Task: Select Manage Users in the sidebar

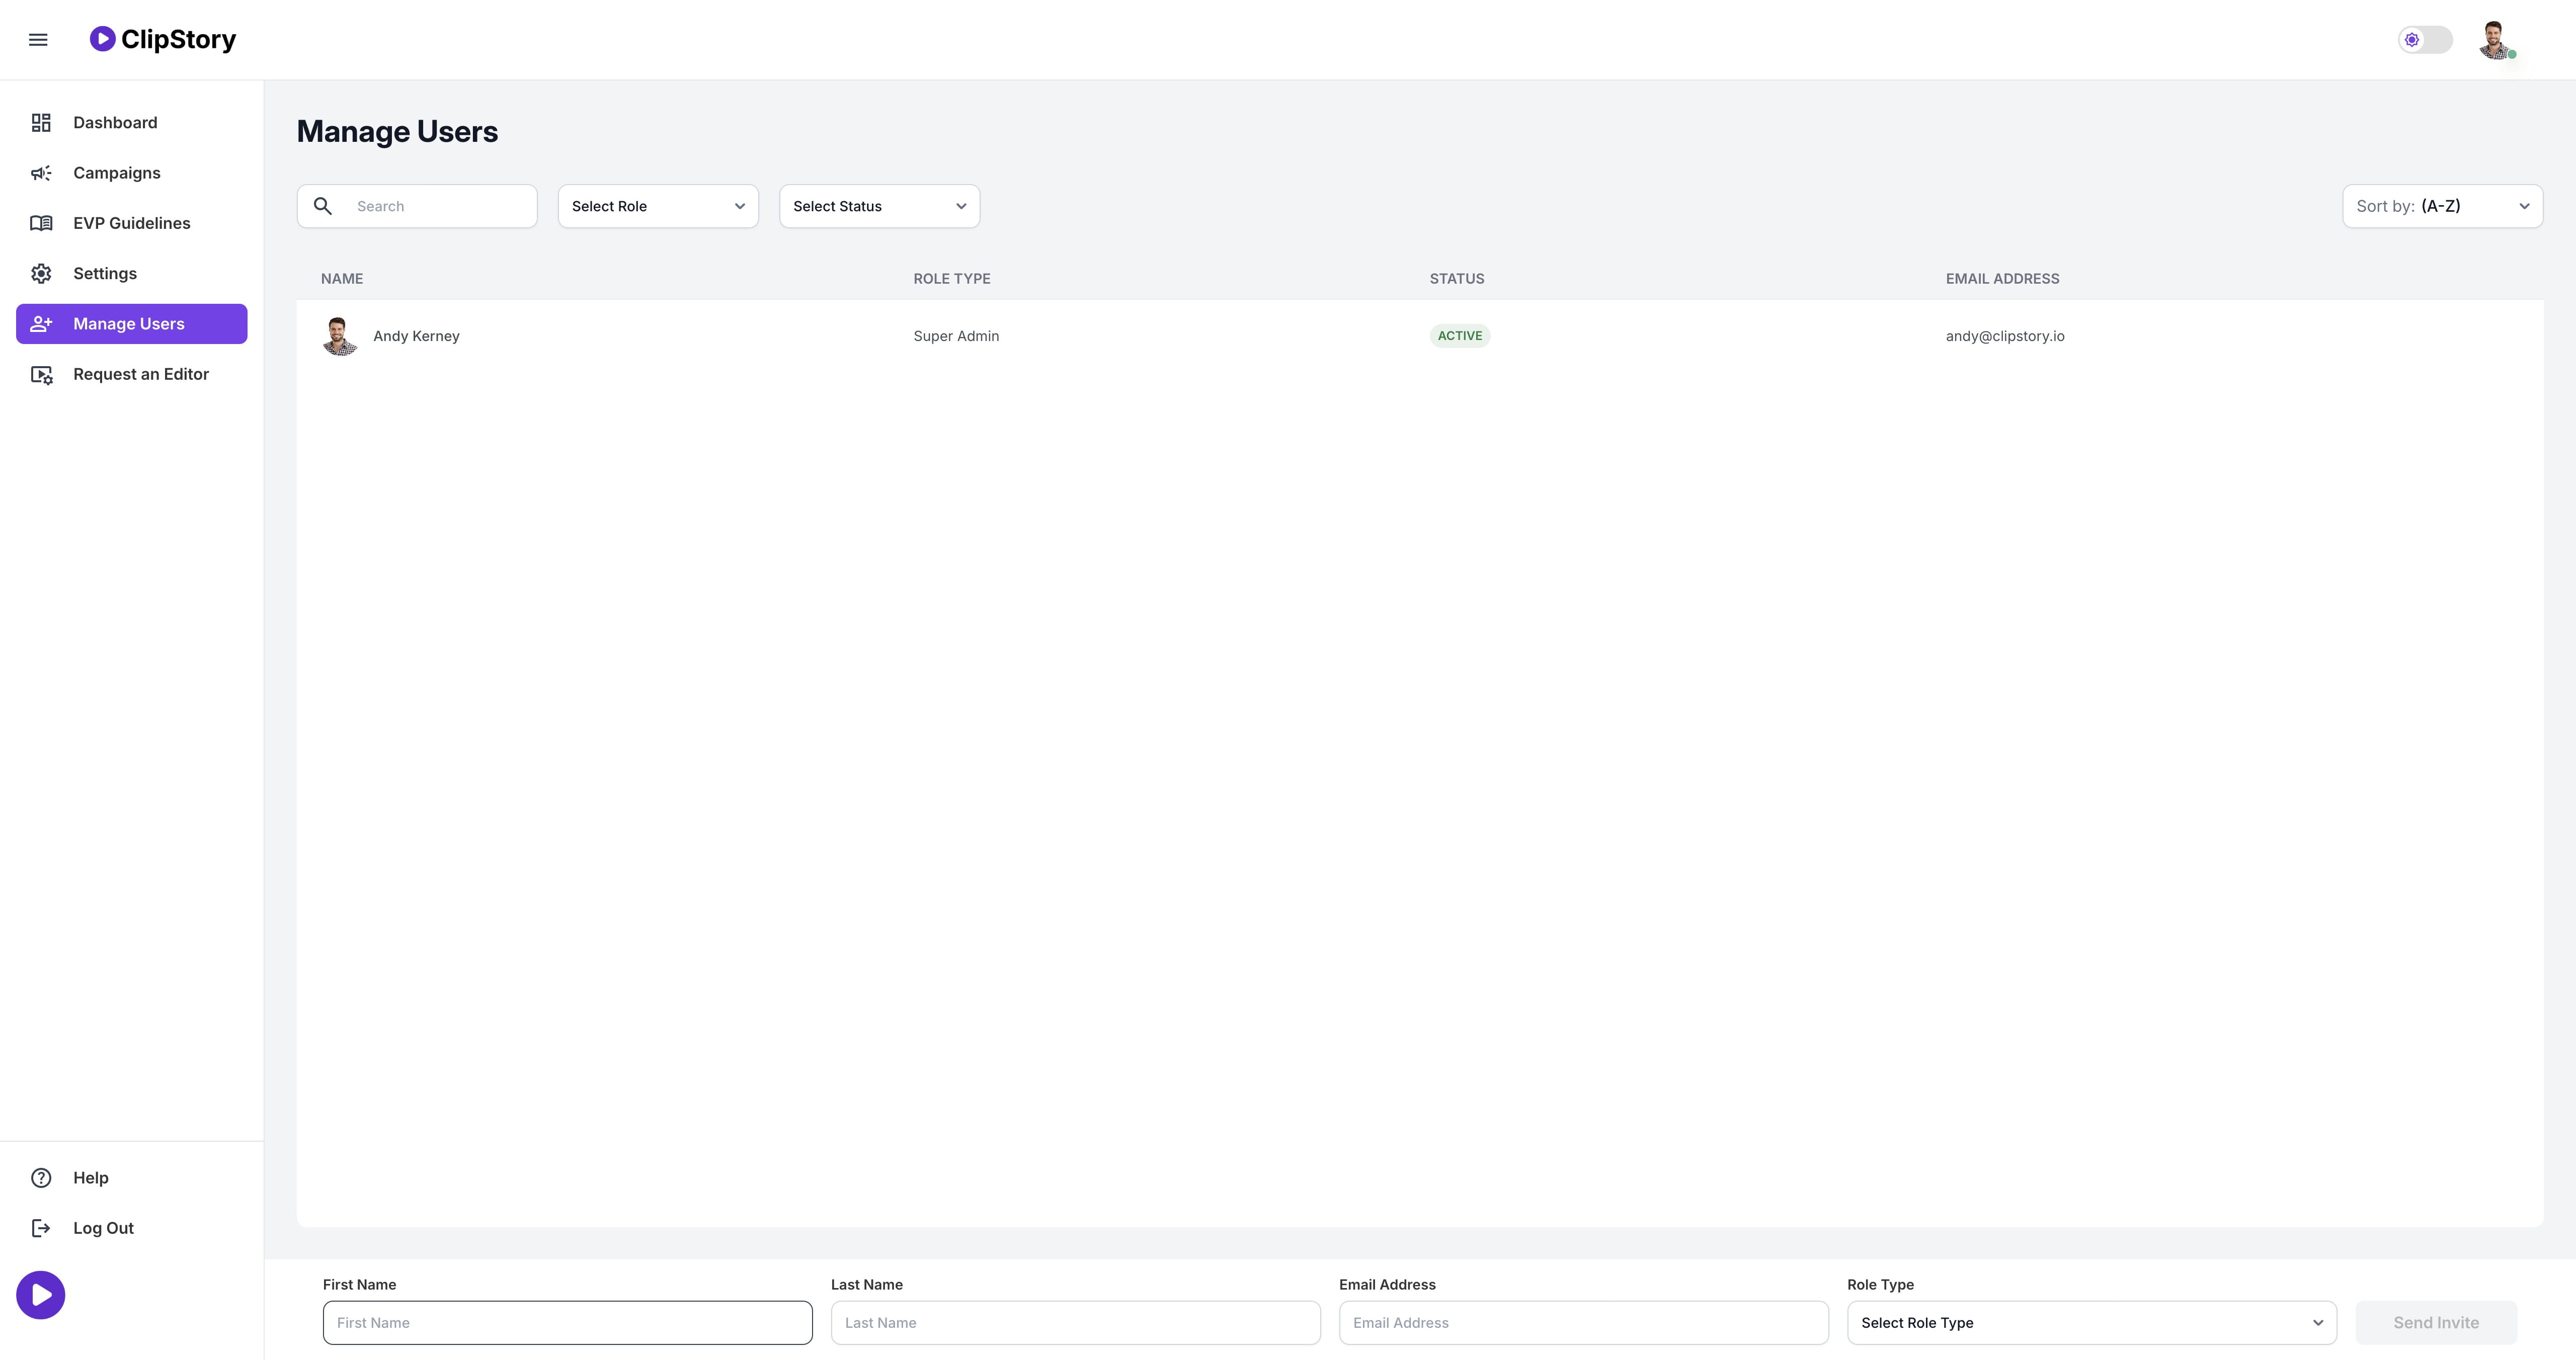Action: point(132,324)
